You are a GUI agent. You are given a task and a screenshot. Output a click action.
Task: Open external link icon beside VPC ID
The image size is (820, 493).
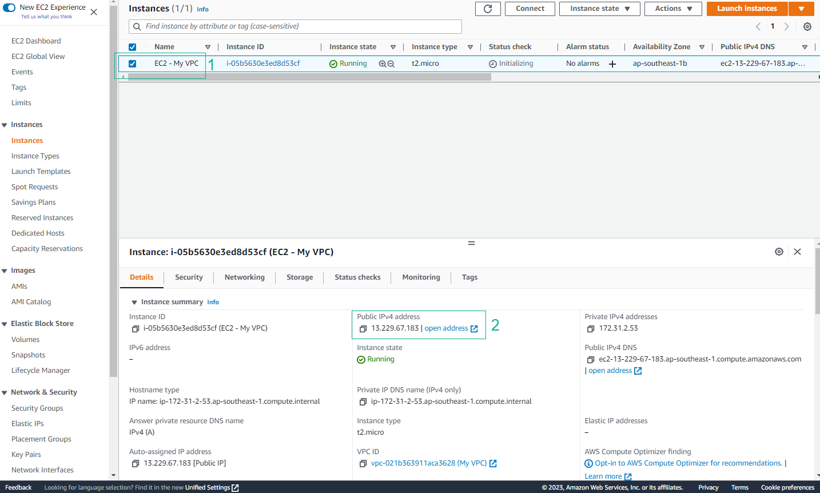493,464
